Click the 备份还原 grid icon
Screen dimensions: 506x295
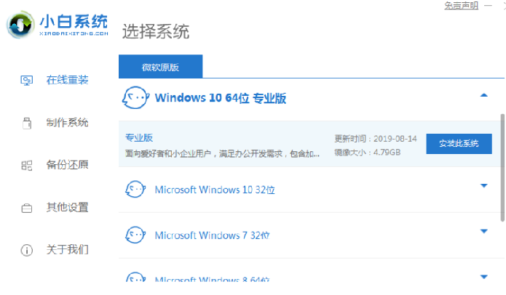pyautogui.click(x=26, y=166)
